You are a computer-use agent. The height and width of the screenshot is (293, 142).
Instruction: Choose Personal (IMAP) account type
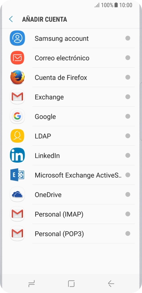tap(71, 214)
